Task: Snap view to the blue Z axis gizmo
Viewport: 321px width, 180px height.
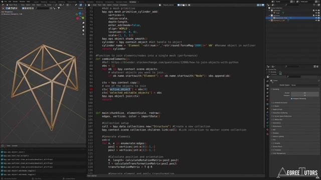Action: tap(80, 13)
